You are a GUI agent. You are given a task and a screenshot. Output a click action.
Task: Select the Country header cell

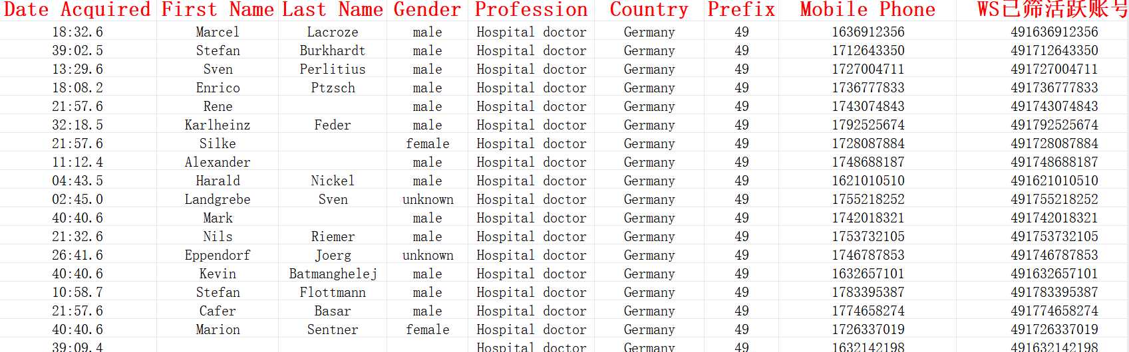(x=649, y=10)
